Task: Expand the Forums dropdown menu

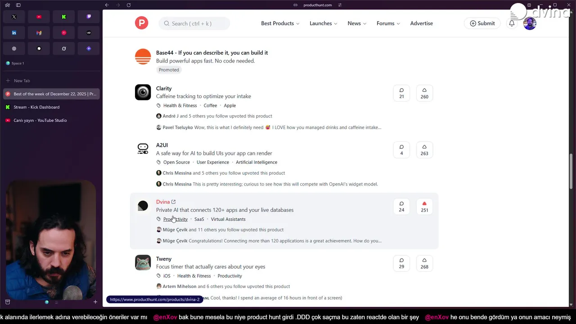Action: [388, 23]
